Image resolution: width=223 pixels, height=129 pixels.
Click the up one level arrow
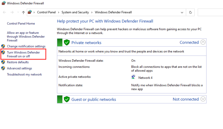[x=23, y=12]
